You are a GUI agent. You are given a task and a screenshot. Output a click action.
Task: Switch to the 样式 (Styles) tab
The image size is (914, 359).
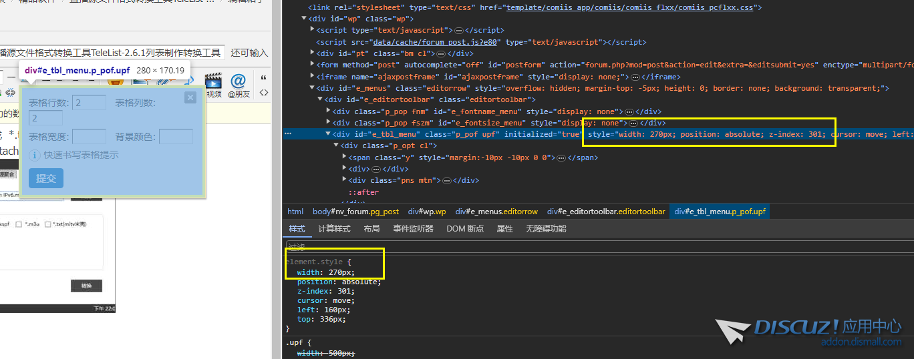tap(297, 228)
